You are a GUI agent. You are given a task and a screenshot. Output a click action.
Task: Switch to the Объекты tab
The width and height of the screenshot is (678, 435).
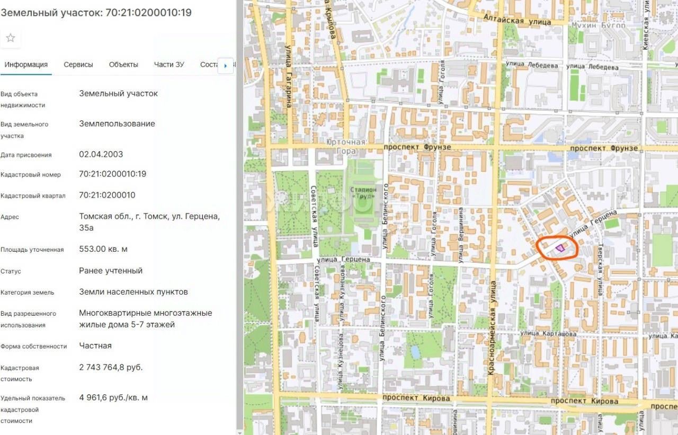coord(123,65)
